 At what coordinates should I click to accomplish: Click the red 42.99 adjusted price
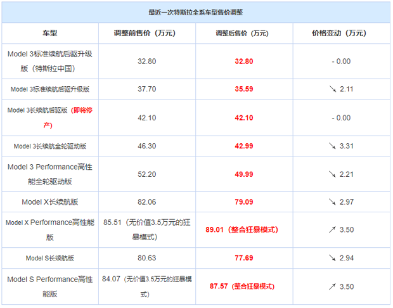point(244,146)
